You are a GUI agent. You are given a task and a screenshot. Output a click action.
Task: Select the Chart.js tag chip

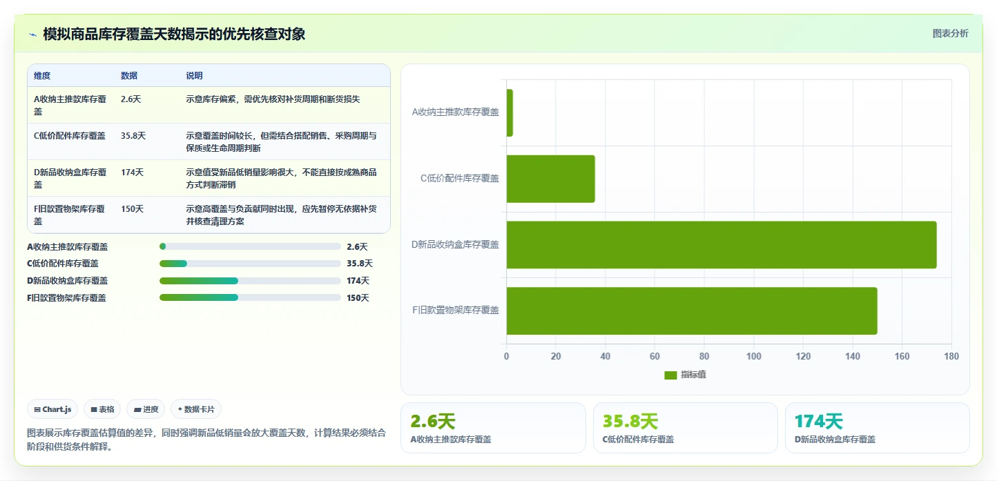[x=53, y=409]
